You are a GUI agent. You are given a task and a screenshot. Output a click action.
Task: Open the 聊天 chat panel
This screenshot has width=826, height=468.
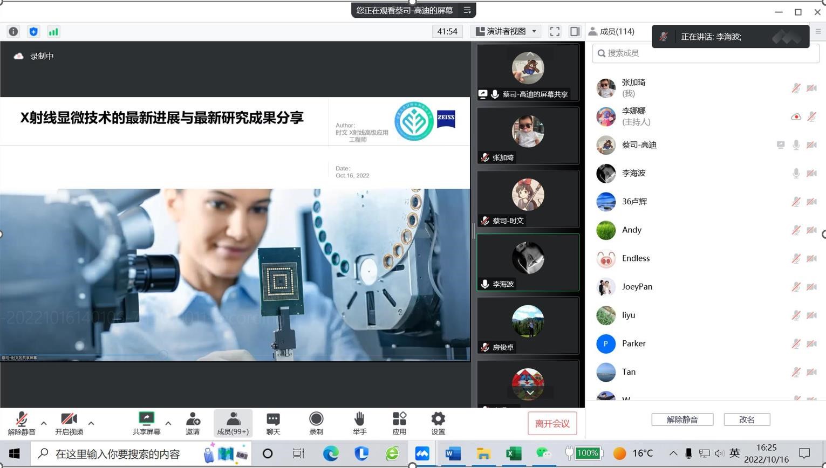(273, 423)
